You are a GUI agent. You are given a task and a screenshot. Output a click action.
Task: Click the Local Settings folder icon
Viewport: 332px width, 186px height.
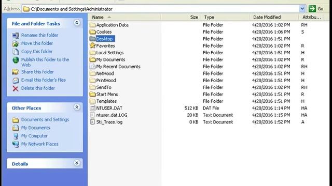[92, 53]
